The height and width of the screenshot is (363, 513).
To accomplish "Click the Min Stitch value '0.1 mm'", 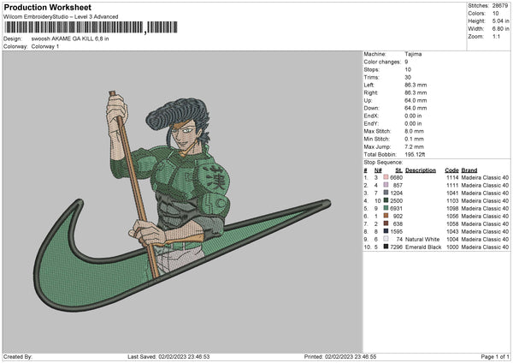I will click(x=414, y=139).
